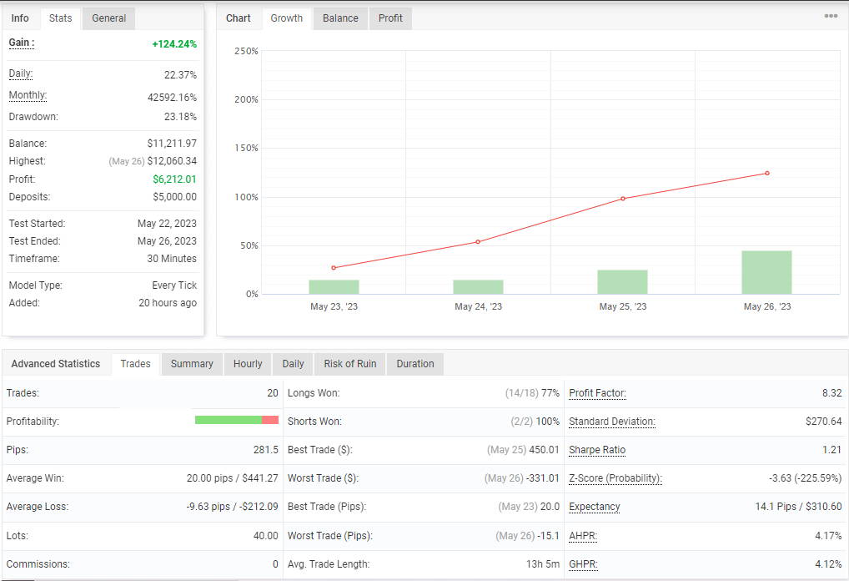Click the May 24 green bar
Viewport: 849px width, 581px height.
pyautogui.click(x=478, y=287)
